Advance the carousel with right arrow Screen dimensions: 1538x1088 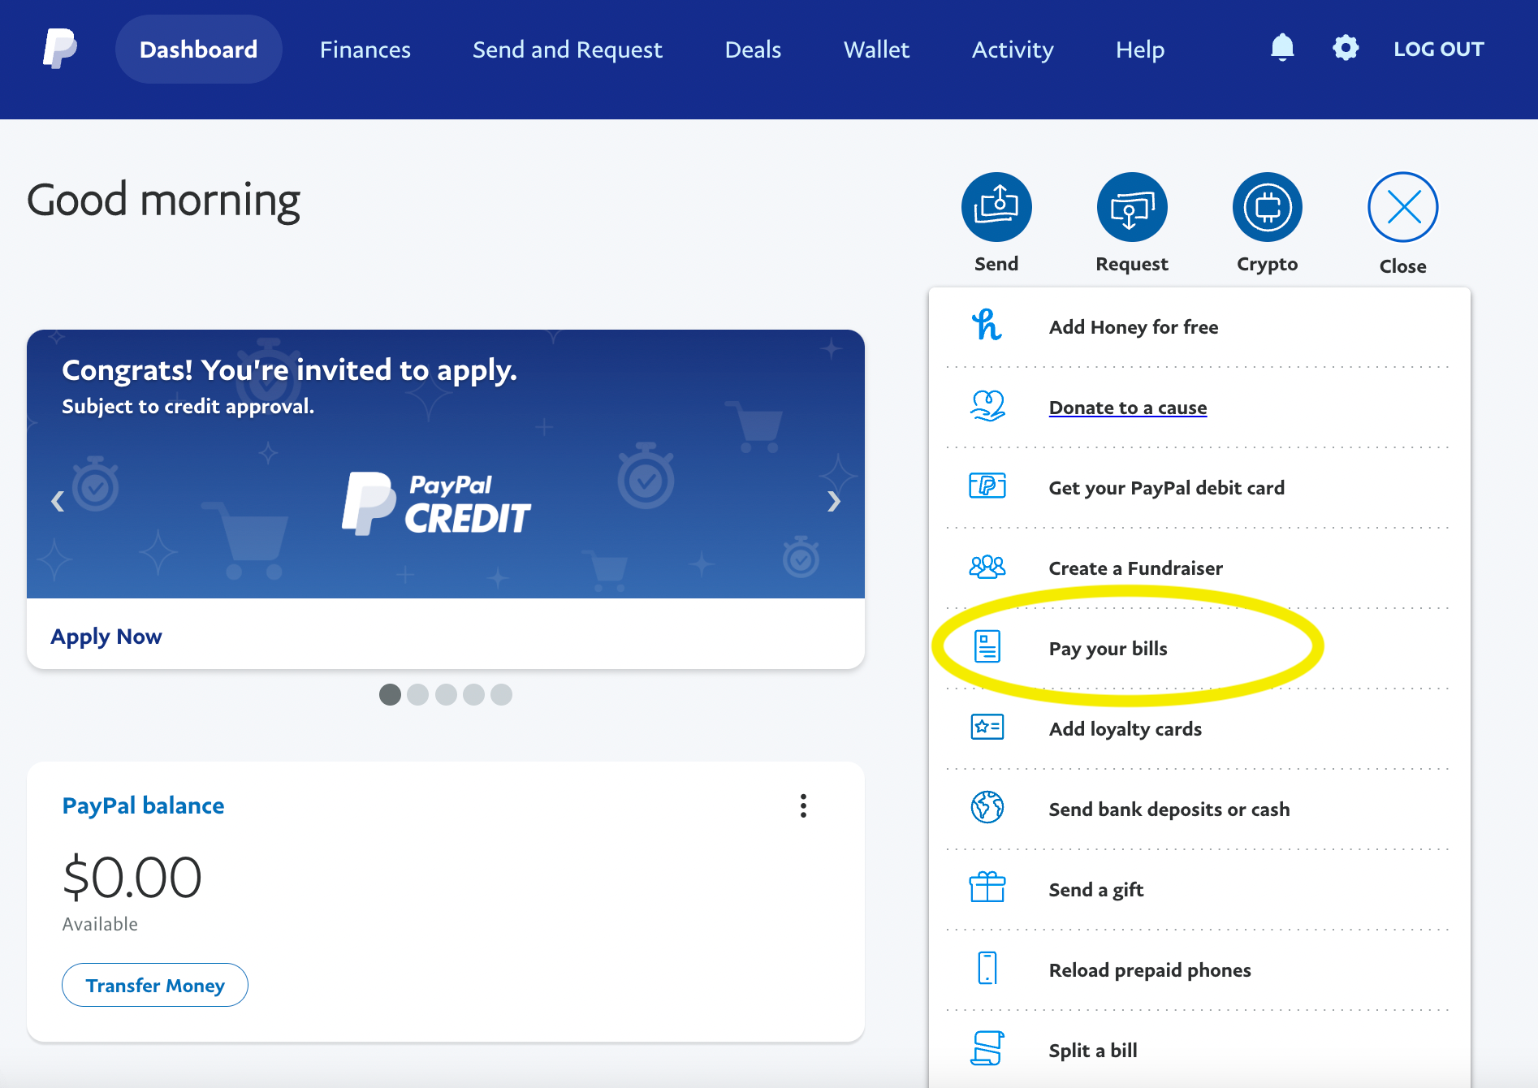coord(834,501)
